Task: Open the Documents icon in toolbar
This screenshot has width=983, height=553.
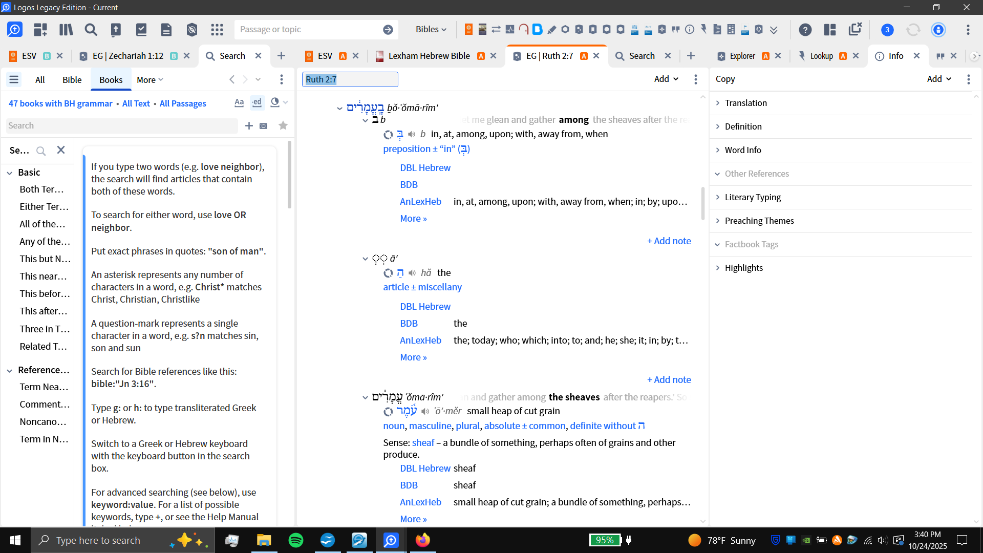Action: (x=166, y=30)
